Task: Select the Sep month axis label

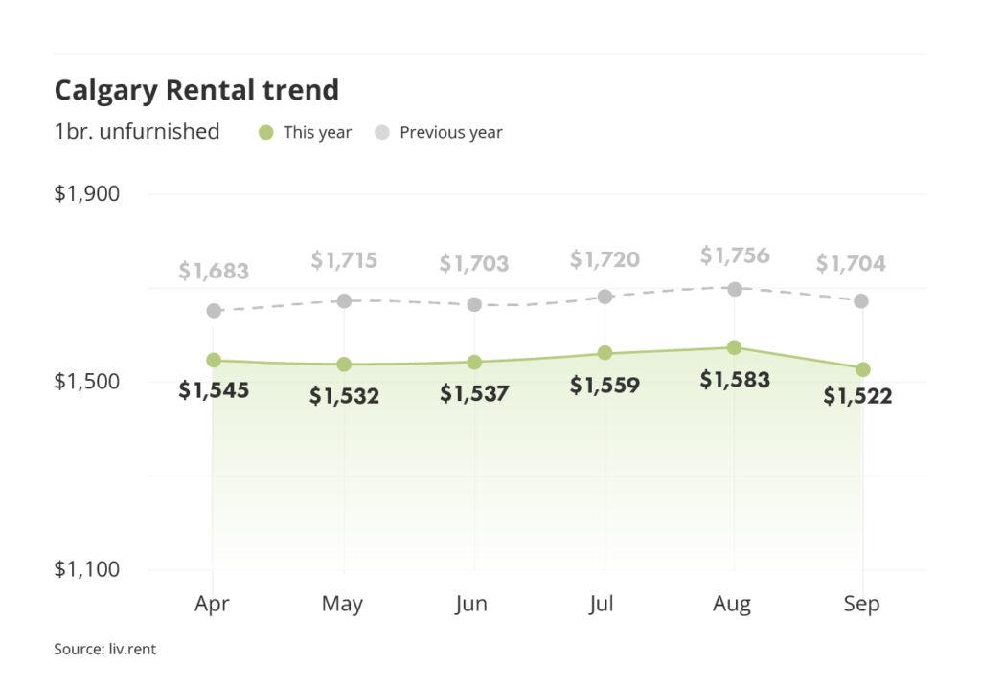Action: click(x=861, y=605)
